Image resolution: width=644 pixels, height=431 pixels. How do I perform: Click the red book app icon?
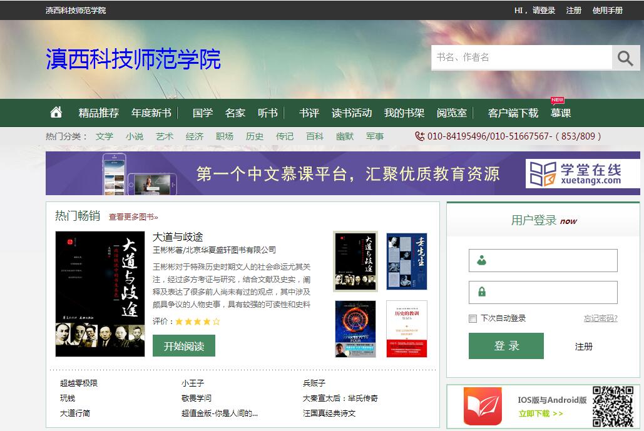483,406
